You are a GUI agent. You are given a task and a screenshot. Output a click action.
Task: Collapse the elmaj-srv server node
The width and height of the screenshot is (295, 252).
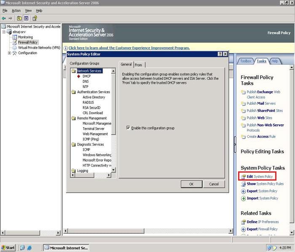4,32
